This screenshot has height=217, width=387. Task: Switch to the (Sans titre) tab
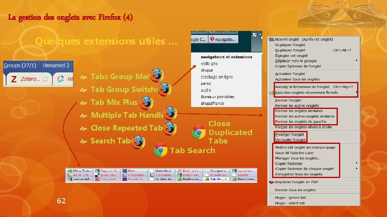pyautogui.click(x=161, y=170)
